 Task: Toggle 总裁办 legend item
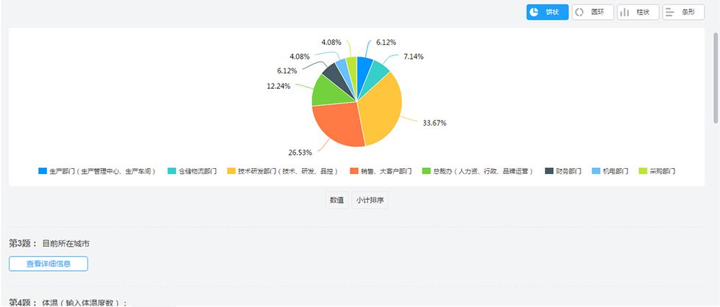click(477, 171)
